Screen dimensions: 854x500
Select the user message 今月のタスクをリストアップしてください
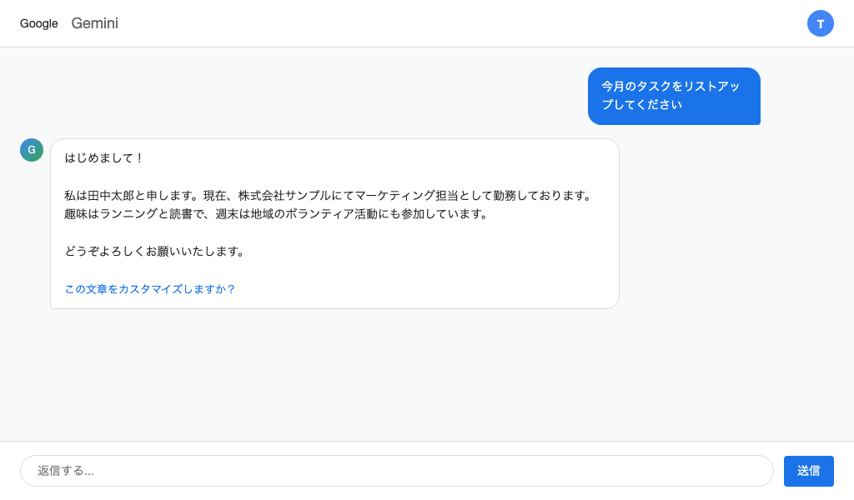pyautogui.click(x=674, y=96)
